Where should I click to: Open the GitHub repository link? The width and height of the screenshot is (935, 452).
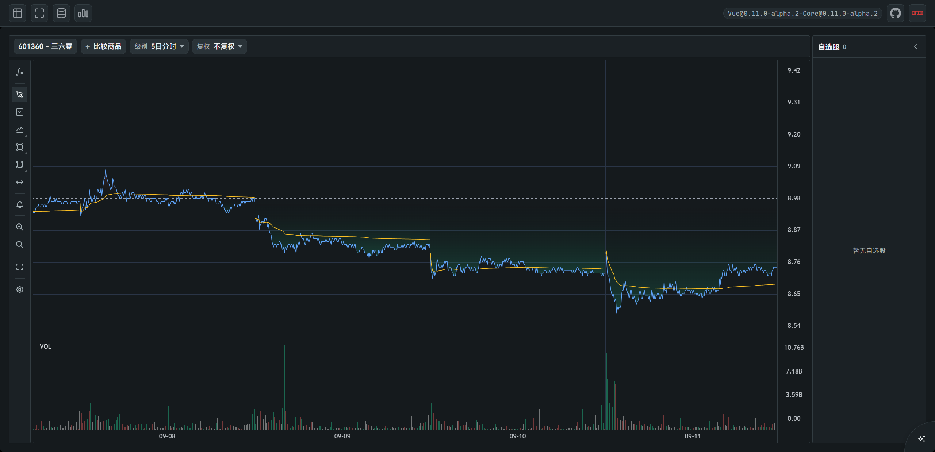(895, 14)
